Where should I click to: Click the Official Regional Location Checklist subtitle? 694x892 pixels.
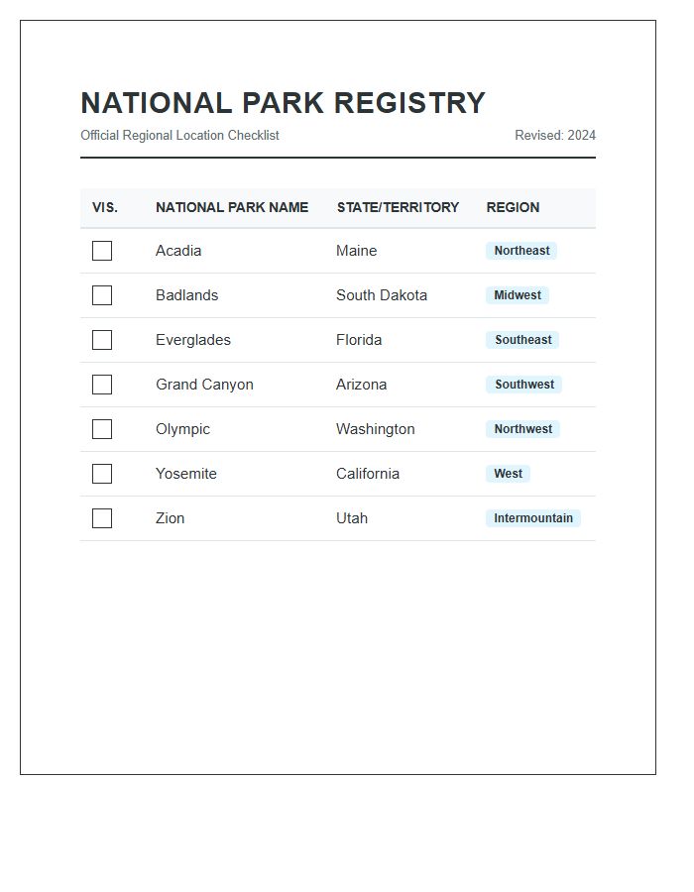click(179, 136)
